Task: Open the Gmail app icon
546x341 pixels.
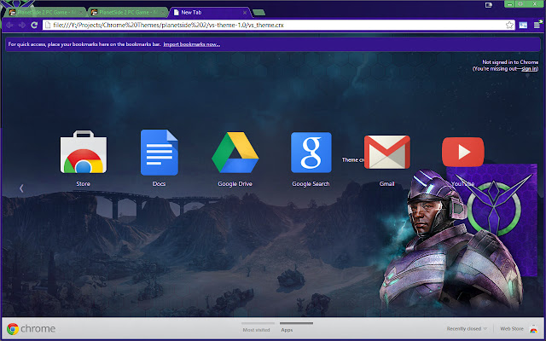Action: (x=386, y=152)
